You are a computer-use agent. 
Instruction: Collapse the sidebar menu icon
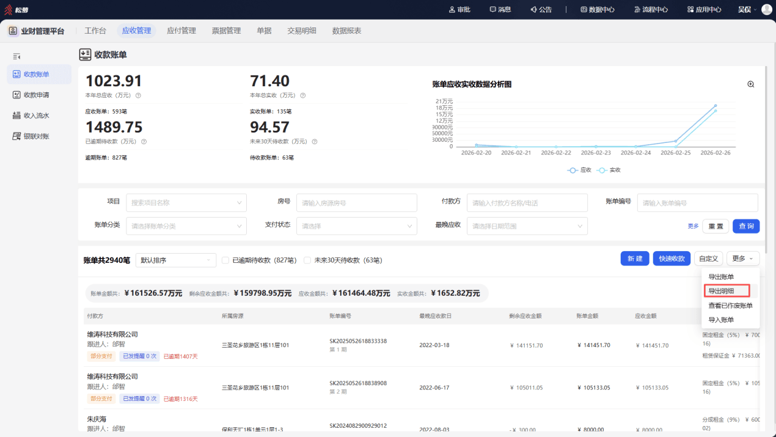click(x=17, y=56)
